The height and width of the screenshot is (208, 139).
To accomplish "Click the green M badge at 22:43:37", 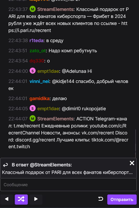I will tap(32, 9).
